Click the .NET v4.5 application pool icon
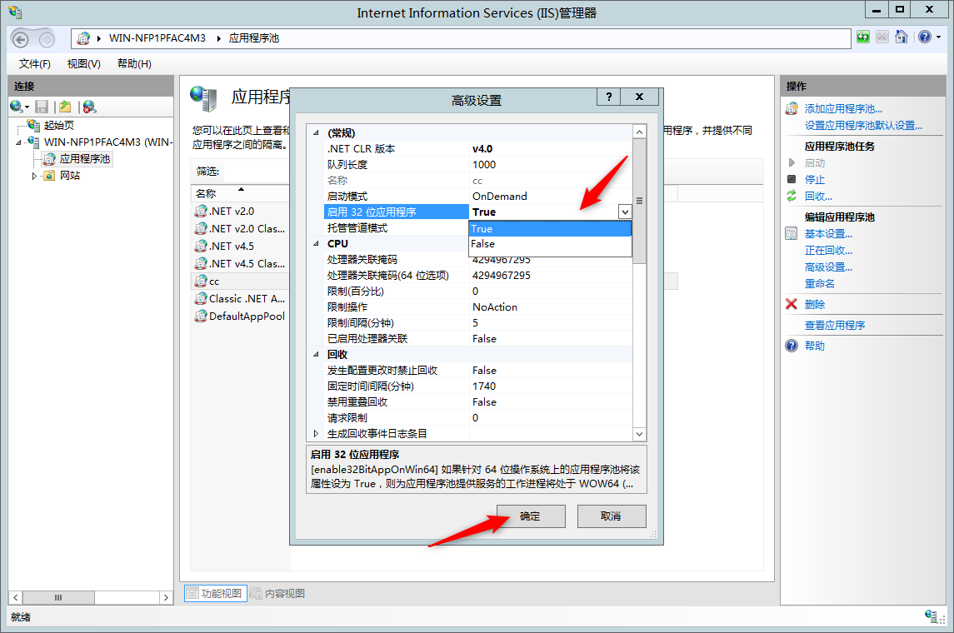954x633 pixels. (200, 247)
